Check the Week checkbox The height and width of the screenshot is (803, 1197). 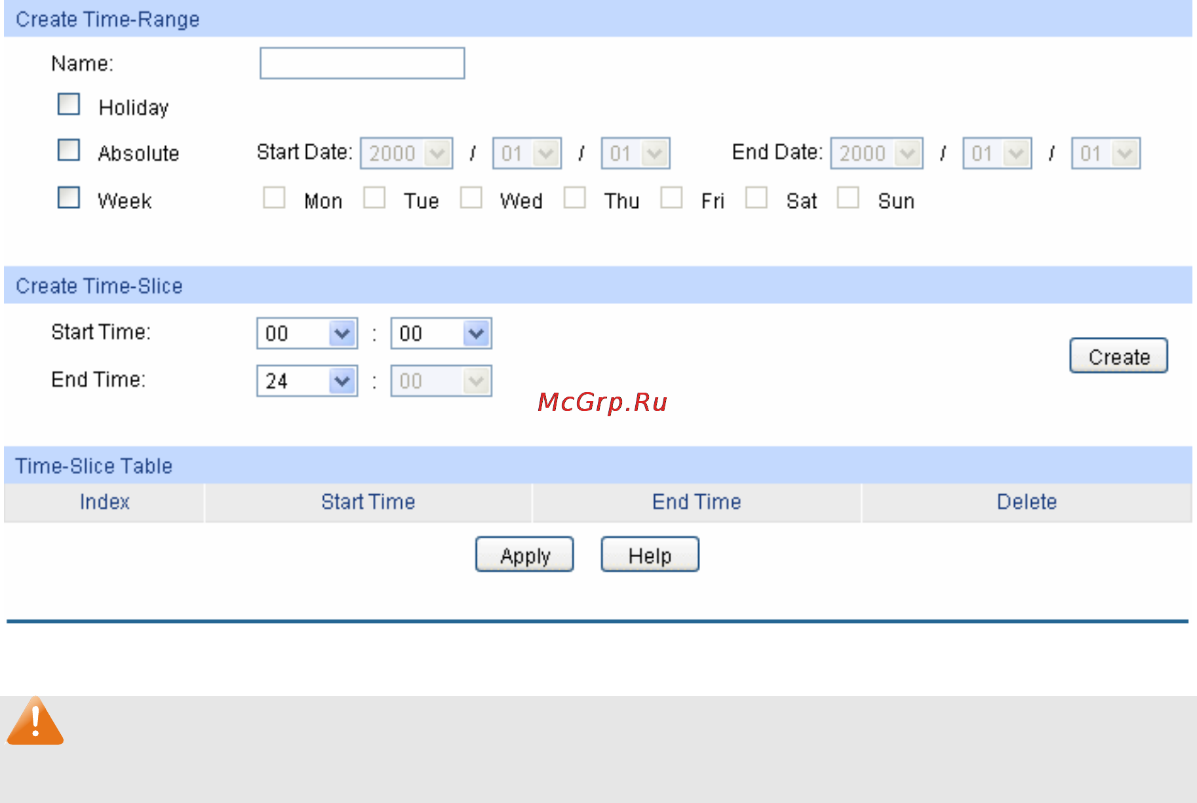(x=69, y=197)
